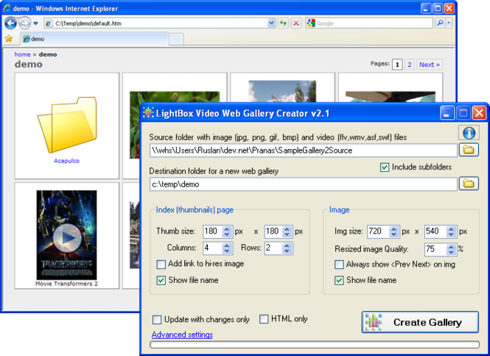The image size is (490, 356).
Task: Enable the HTML only checkbox
Action: coord(264,319)
